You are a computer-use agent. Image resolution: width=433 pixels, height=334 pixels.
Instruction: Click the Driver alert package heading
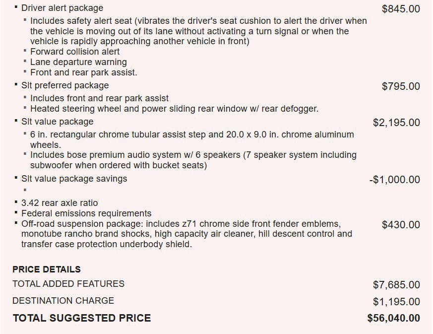pyautogui.click(x=62, y=8)
